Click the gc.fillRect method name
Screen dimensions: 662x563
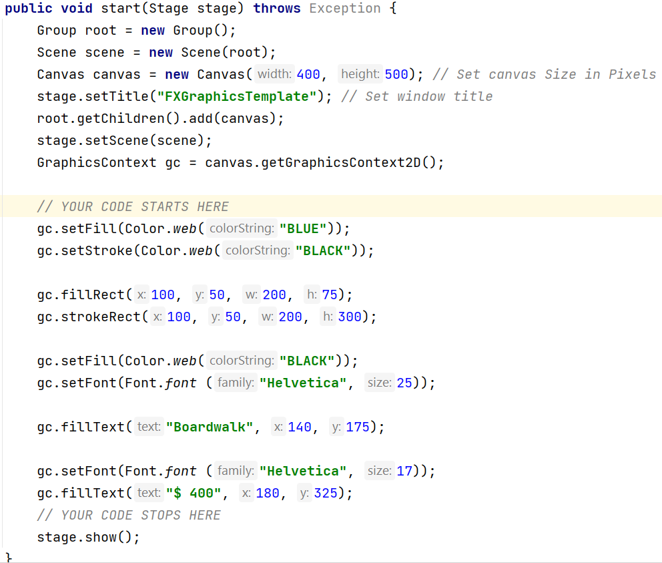click(x=81, y=295)
